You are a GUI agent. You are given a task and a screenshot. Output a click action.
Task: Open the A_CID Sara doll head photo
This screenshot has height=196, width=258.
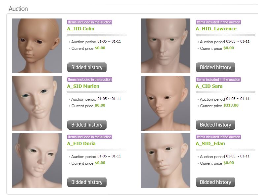tap(166, 103)
